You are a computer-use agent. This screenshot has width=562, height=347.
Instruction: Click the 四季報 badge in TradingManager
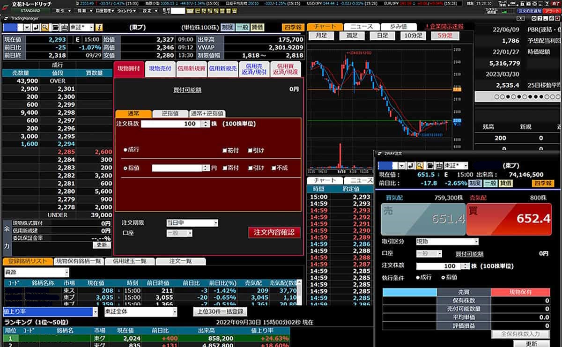(293, 28)
